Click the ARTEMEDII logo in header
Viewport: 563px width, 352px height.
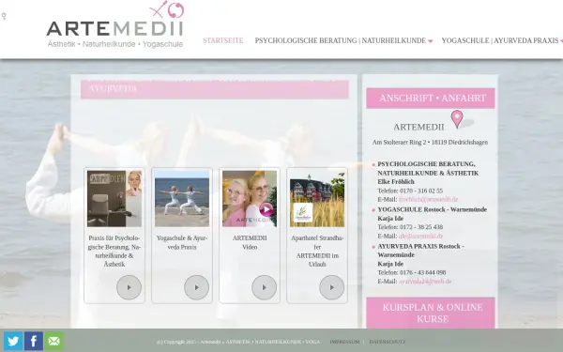114,24
